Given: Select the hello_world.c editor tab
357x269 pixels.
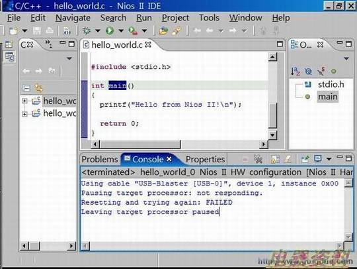Looking at the screenshot, I should pyautogui.click(x=116, y=44).
